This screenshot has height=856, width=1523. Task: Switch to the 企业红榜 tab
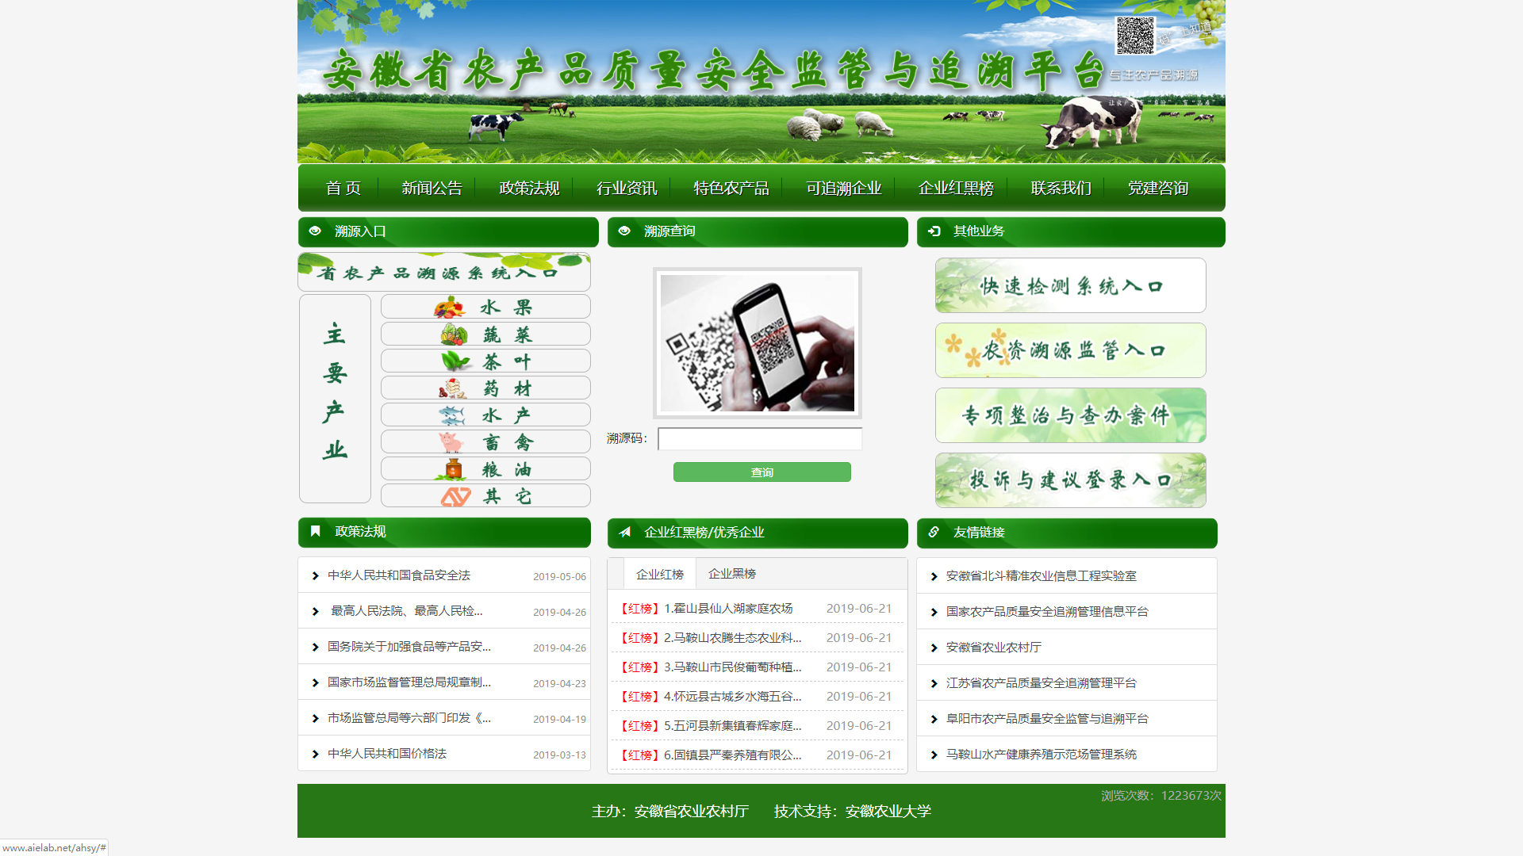click(x=660, y=574)
